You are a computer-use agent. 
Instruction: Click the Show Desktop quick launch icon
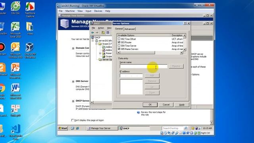tap(72, 128)
